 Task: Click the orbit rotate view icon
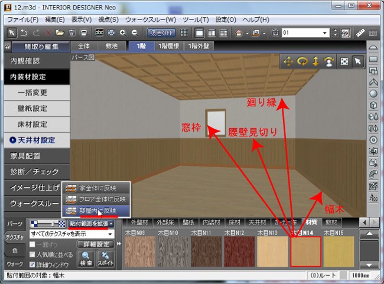pyautogui.click(x=303, y=61)
